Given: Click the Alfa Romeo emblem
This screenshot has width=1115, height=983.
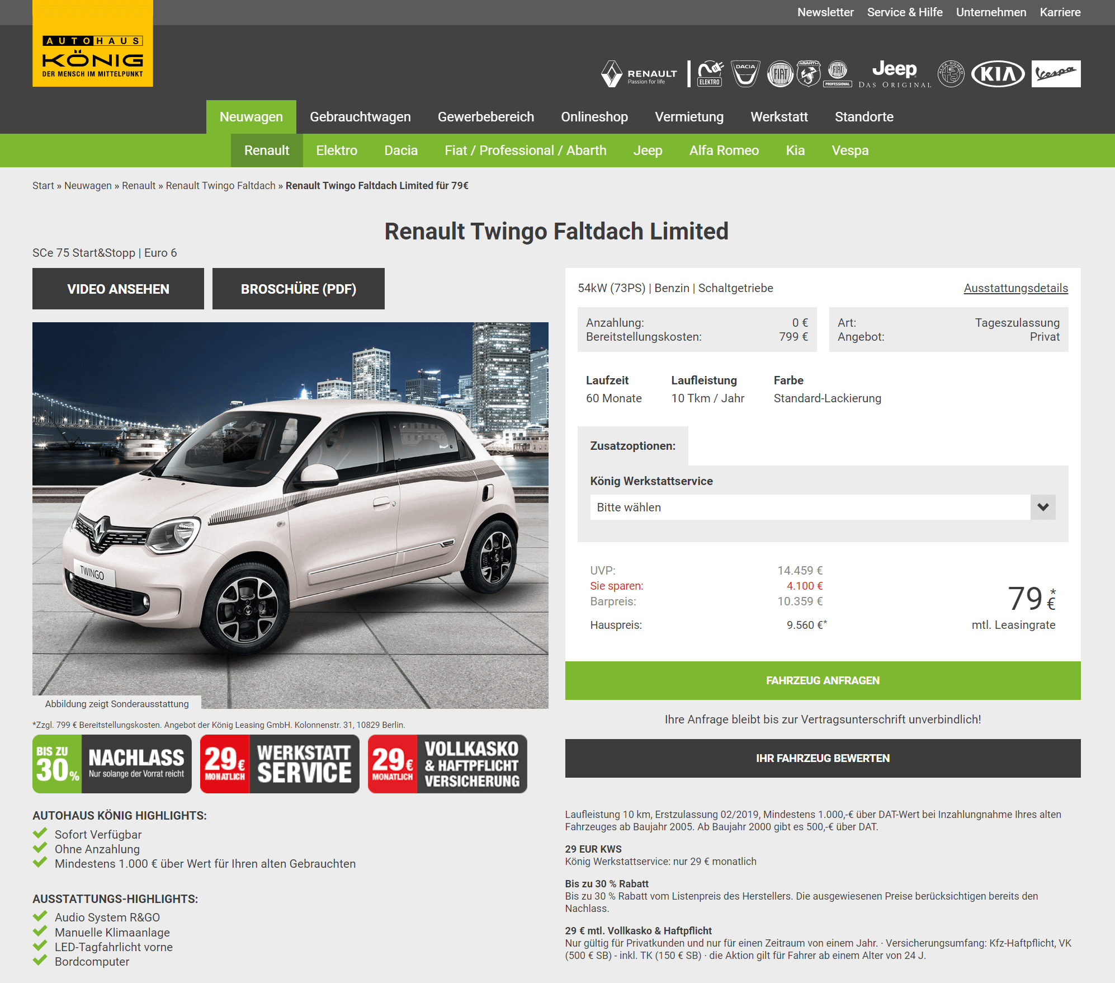Looking at the screenshot, I should point(951,74).
